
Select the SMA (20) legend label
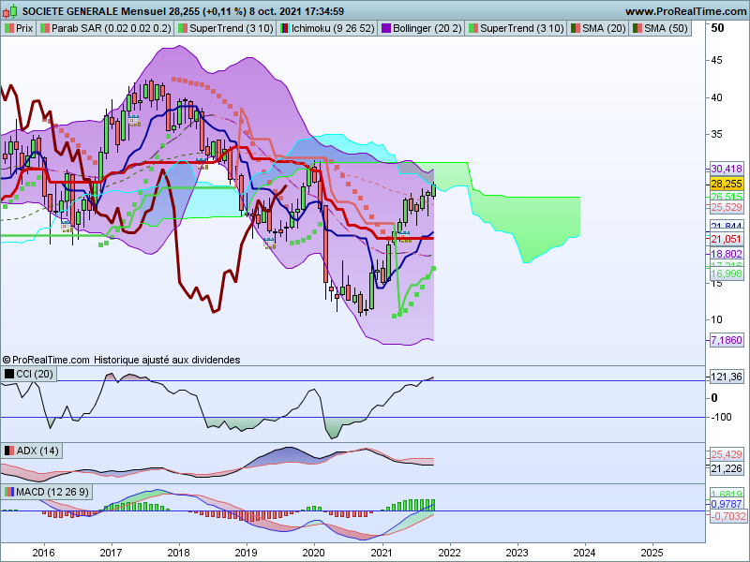coord(604,28)
